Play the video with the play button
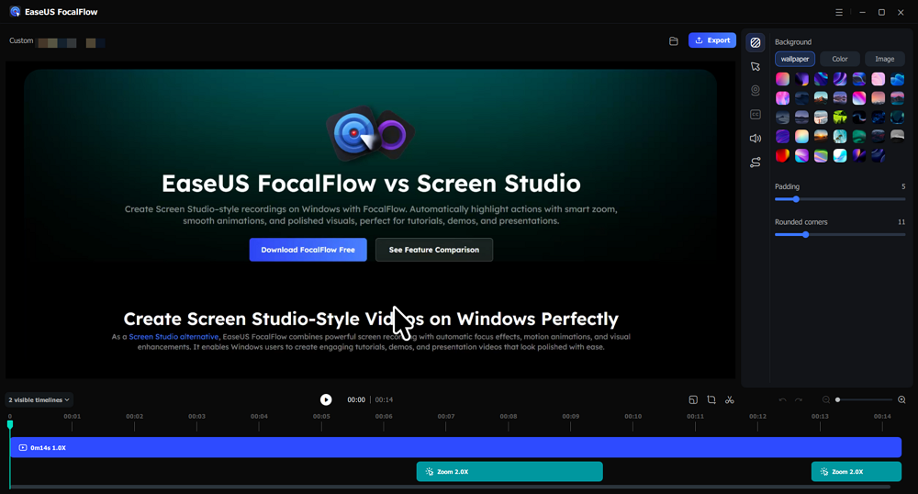This screenshot has width=918, height=494. [x=326, y=399]
